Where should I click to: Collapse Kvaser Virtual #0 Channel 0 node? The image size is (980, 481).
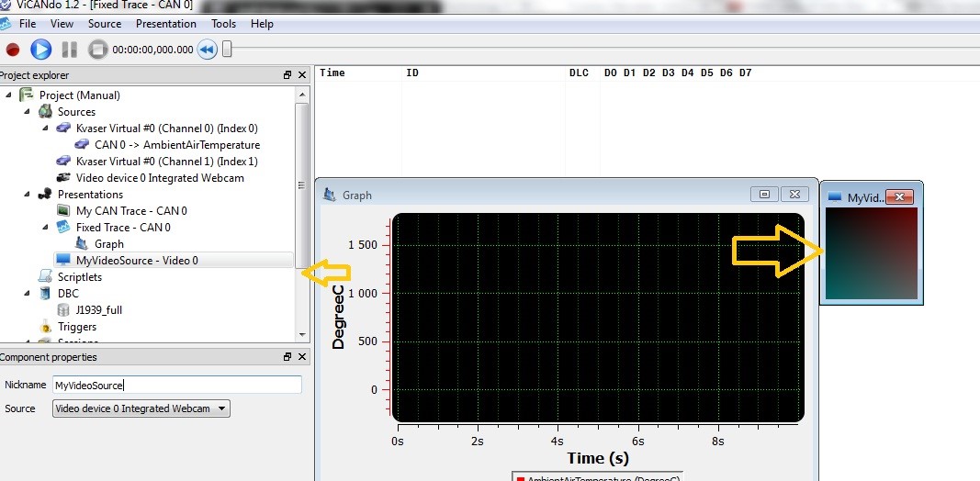tap(46, 129)
